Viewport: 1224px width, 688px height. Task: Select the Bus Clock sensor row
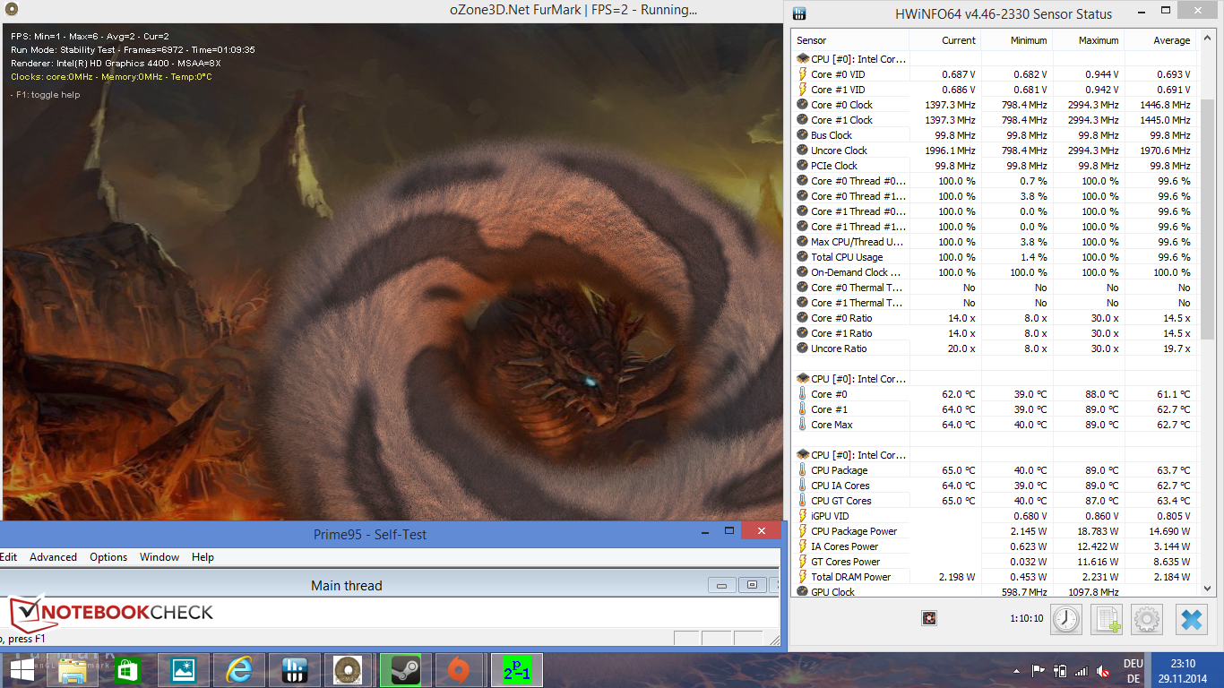pos(995,135)
